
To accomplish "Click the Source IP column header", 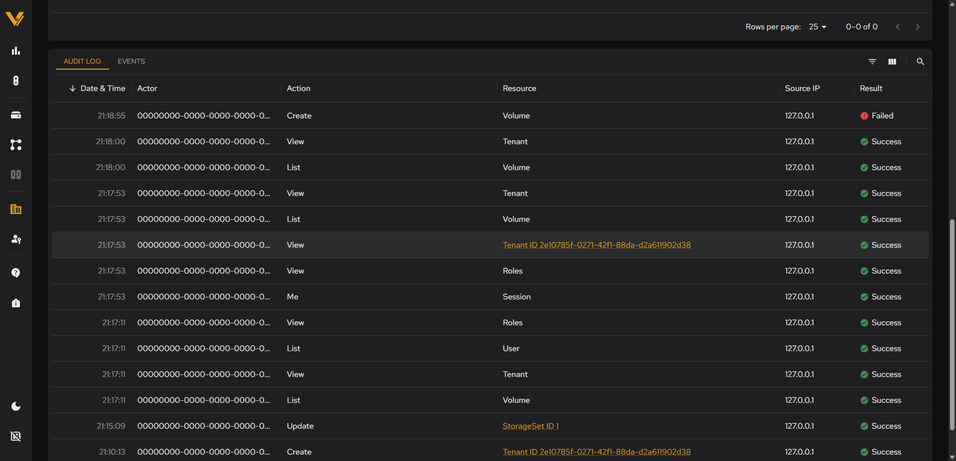I will click(802, 89).
